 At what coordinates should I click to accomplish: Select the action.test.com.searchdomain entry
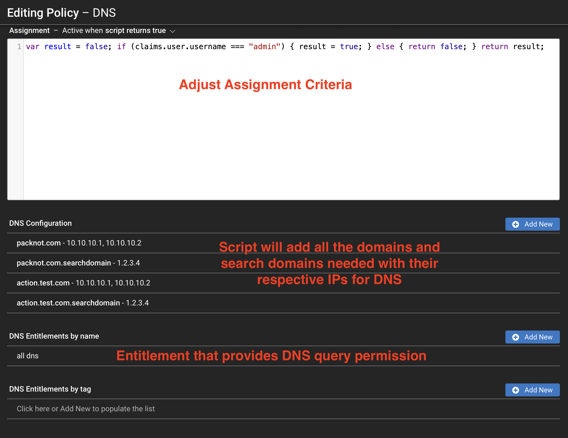click(x=83, y=303)
